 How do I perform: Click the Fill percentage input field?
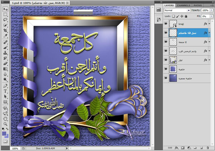pos(205,16)
